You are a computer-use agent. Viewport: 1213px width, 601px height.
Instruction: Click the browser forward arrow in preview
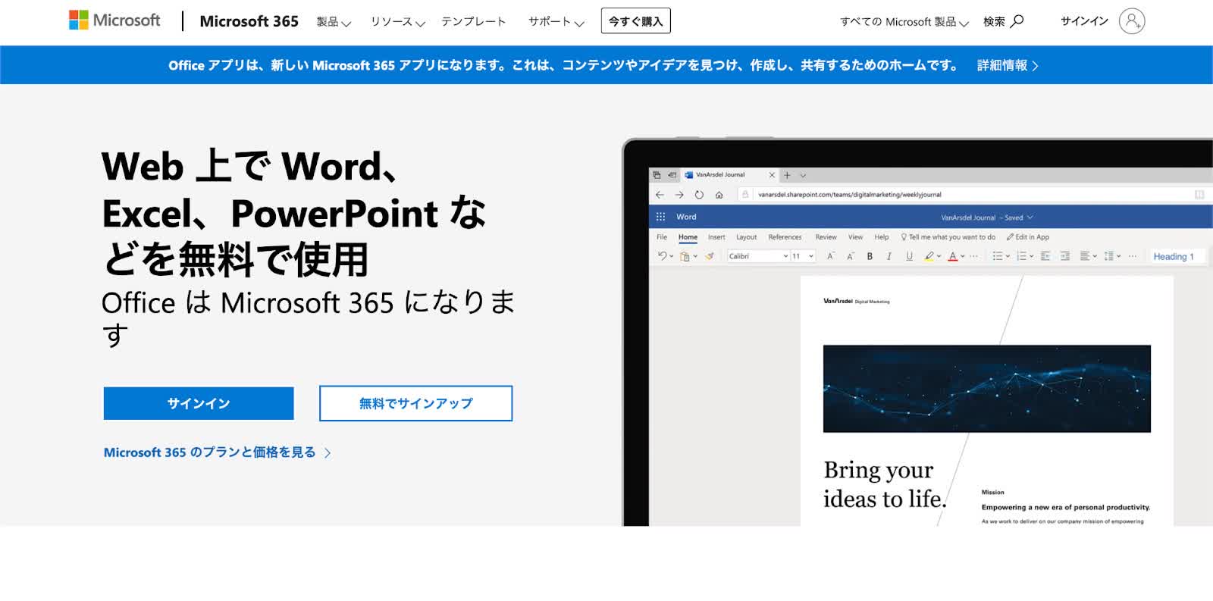pyautogui.click(x=679, y=195)
